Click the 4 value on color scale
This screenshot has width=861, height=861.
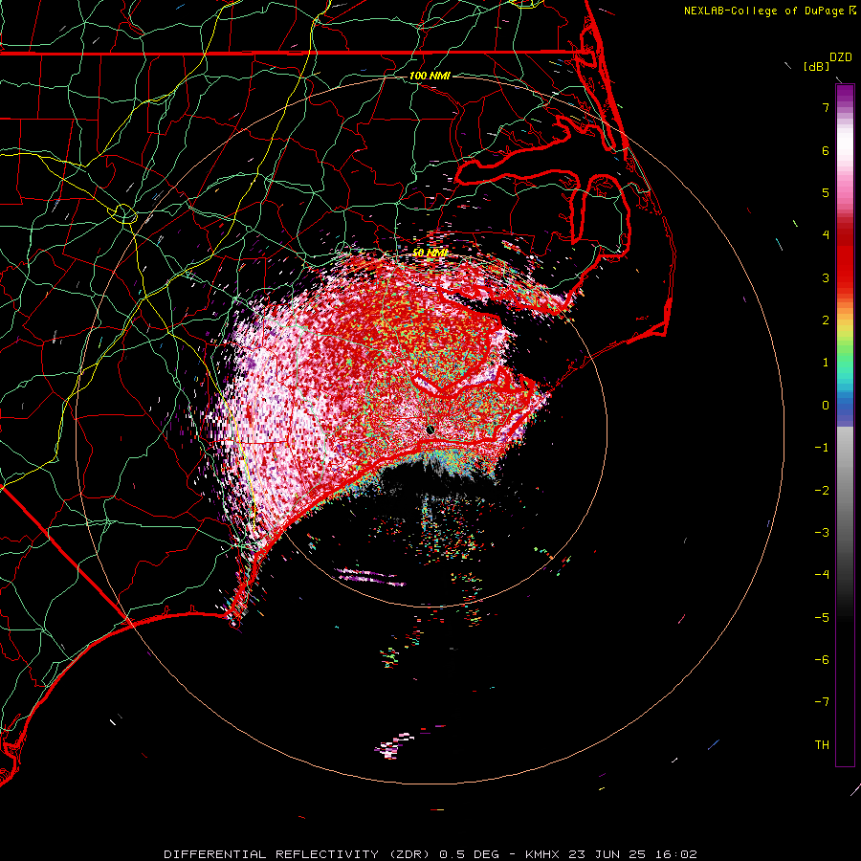pyautogui.click(x=826, y=235)
